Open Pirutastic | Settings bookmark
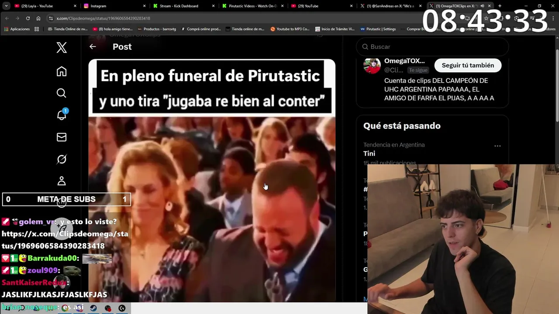 coord(378,29)
